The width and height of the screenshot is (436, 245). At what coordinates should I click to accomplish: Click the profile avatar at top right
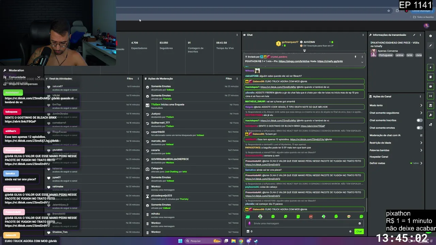click(x=426, y=26)
